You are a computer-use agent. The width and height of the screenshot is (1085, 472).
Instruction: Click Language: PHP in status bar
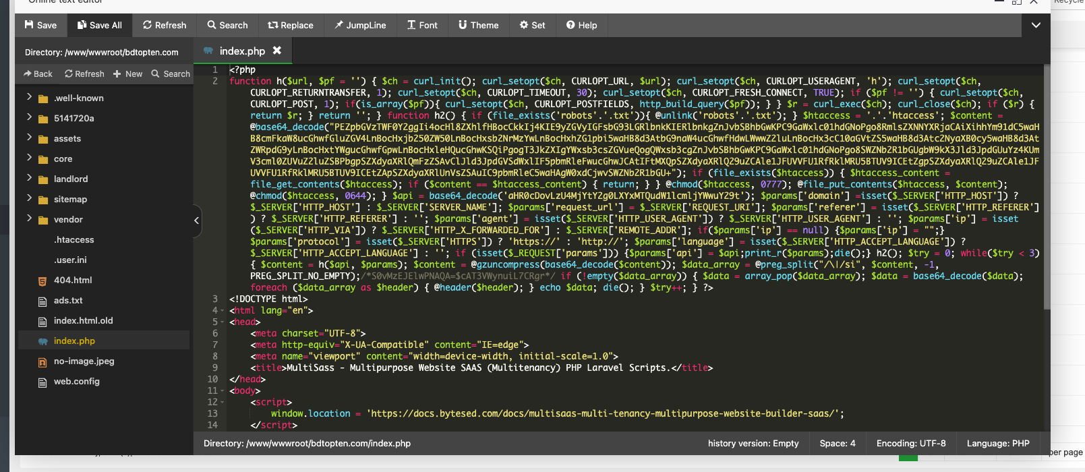pyautogui.click(x=998, y=443)
